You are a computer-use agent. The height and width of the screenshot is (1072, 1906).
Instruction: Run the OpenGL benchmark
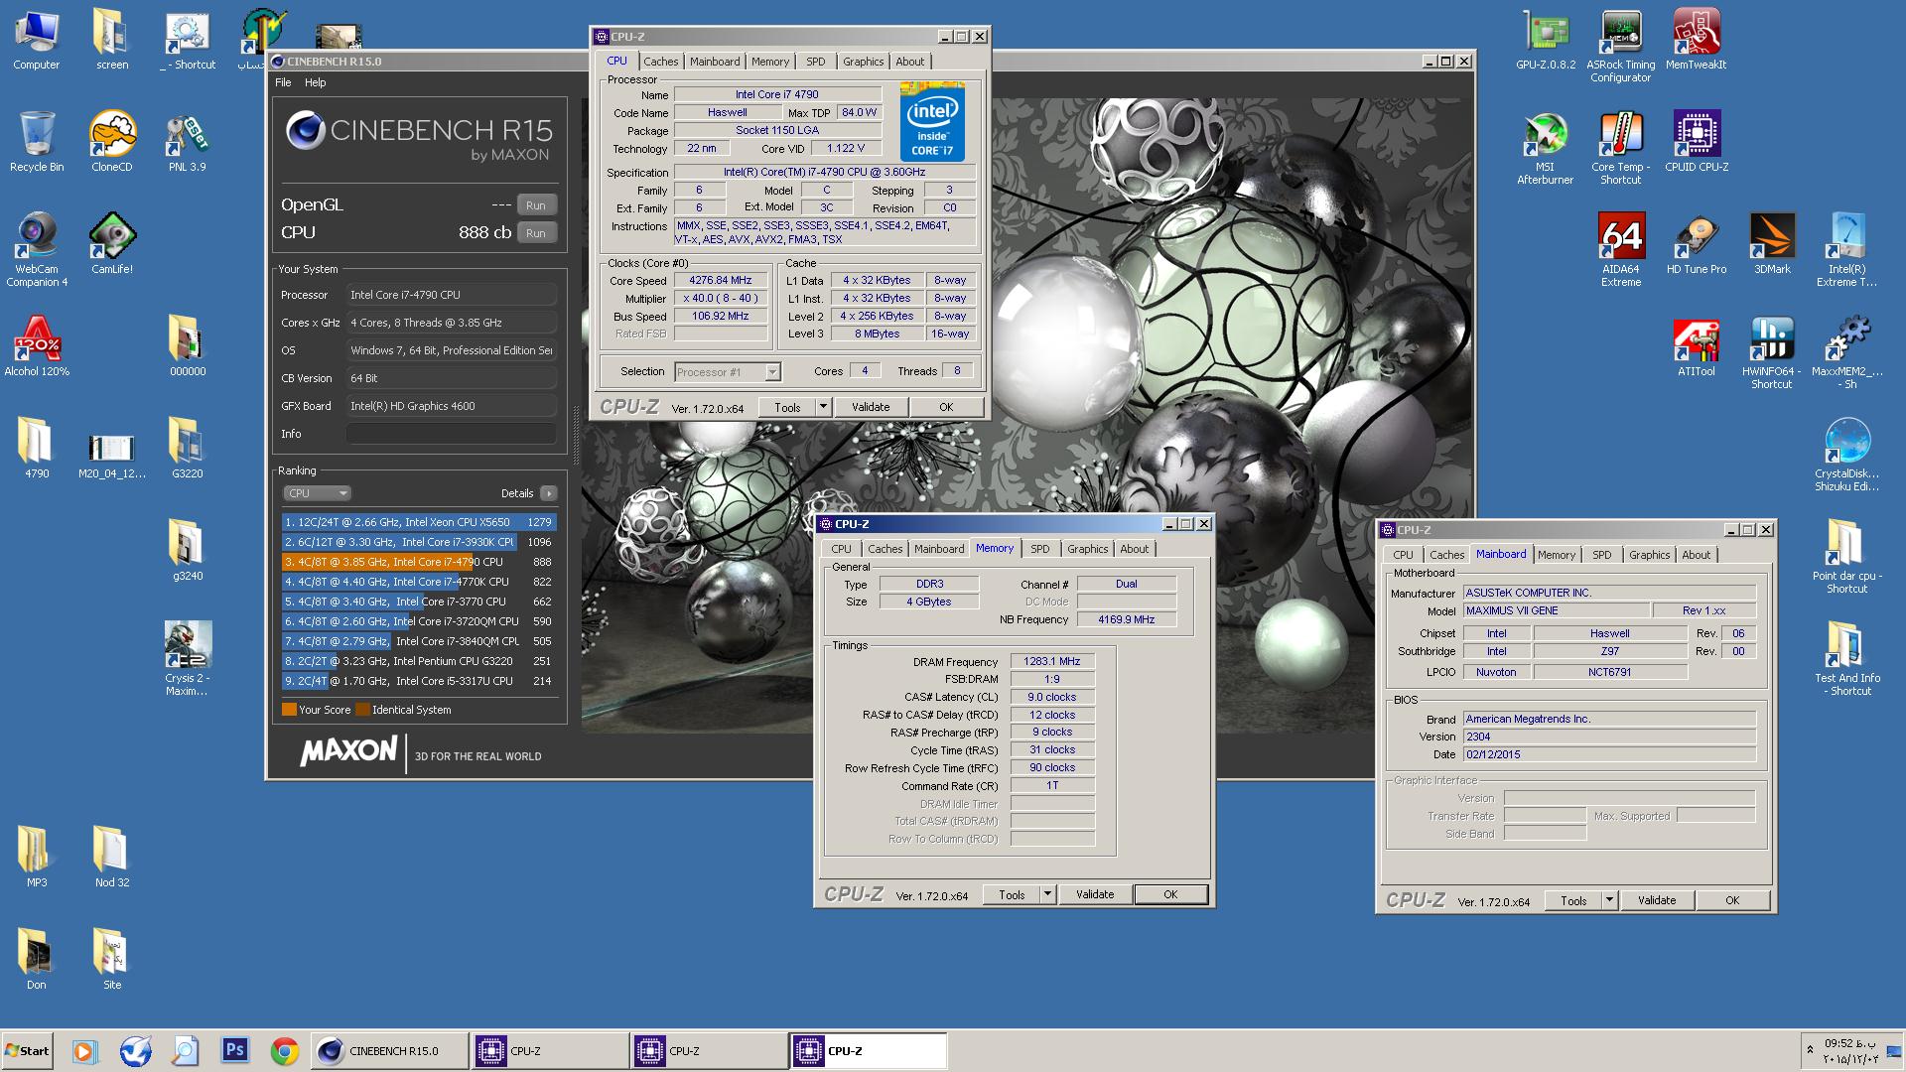point(536,205)
